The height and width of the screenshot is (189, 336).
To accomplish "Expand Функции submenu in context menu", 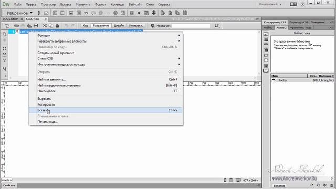I will tap(106, 35).
